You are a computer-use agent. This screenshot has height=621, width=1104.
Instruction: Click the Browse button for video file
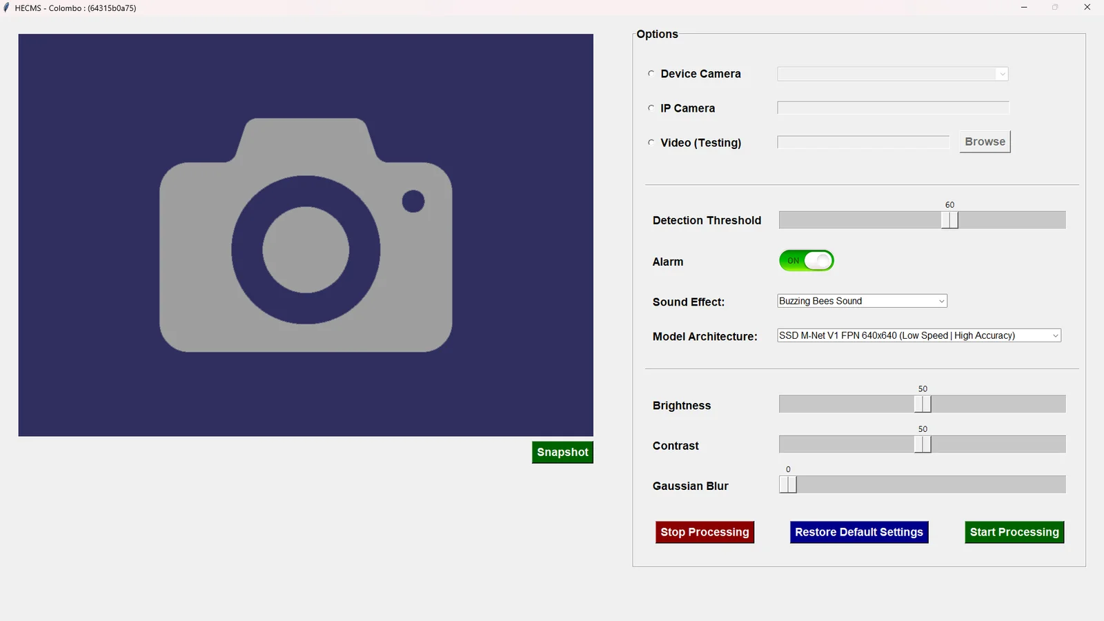tap(985, 141)
